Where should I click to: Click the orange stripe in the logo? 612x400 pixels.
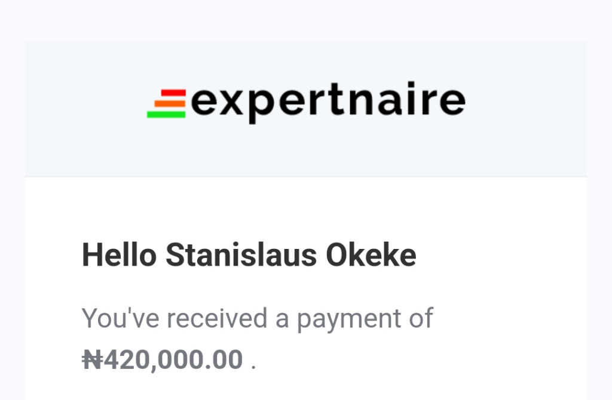[x=170, y=103]
